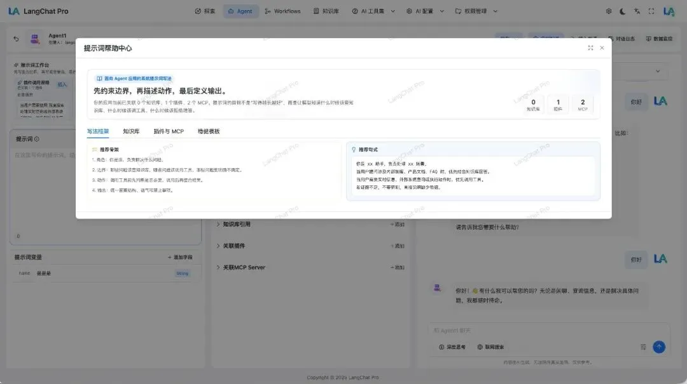
Task: Click the 面向 Agent 应用 badge
Action: point(134,79)
